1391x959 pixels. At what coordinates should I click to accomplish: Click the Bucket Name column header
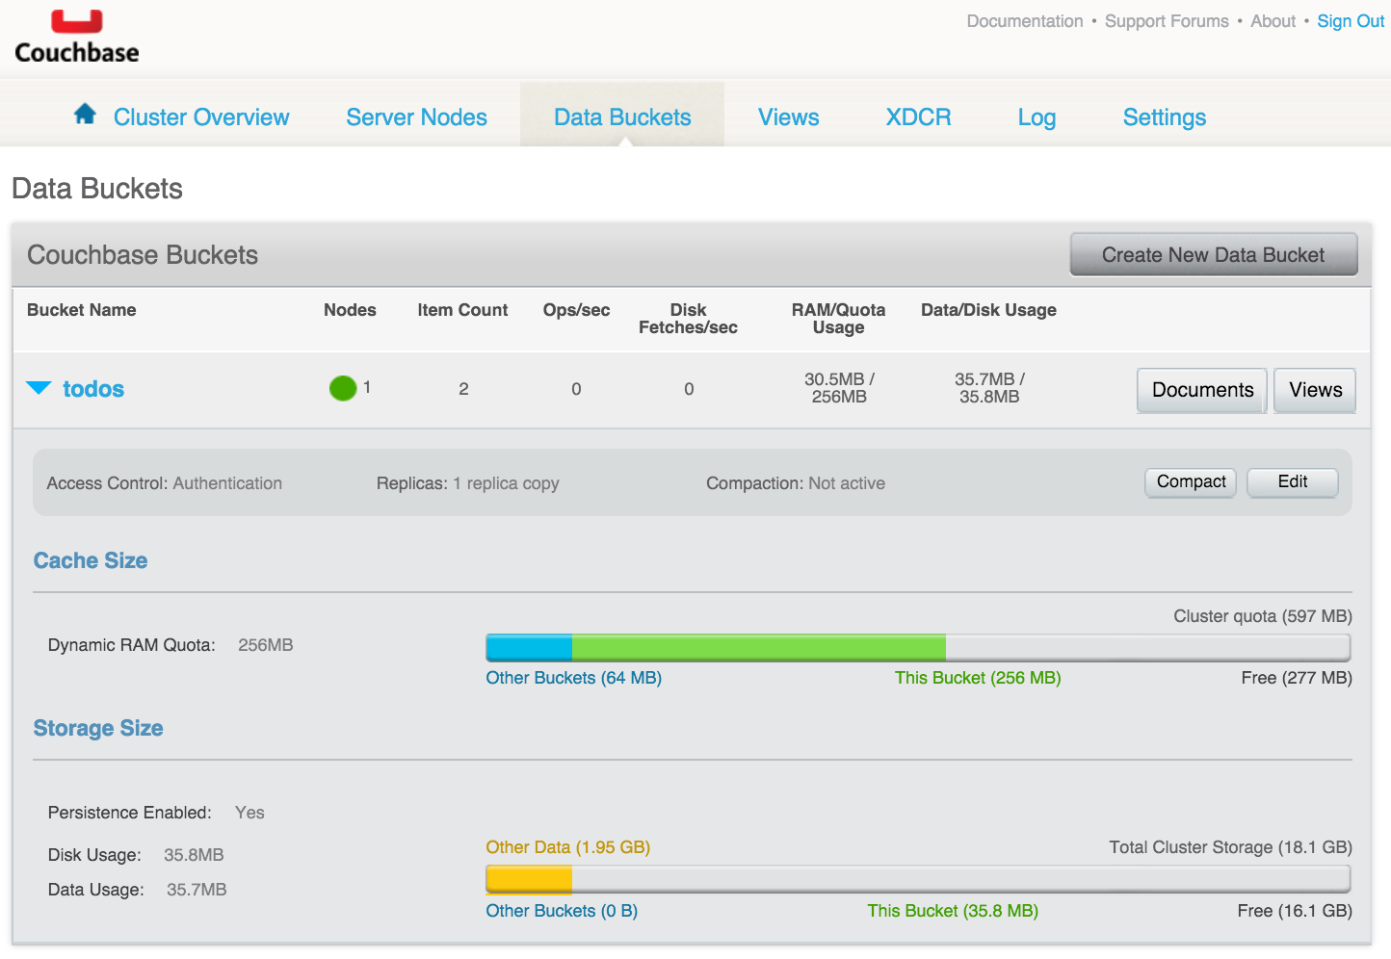point(82,310)
